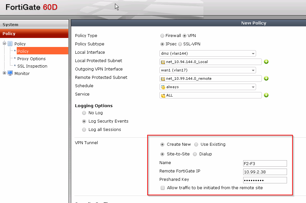Choose Create New VPN tunnel
Image resolution: width=306 pixels, height=203 pixels.
tap(162, 144)
